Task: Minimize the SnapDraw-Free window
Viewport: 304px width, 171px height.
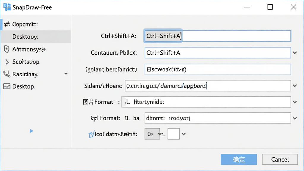Action: (x=247, y=7)
